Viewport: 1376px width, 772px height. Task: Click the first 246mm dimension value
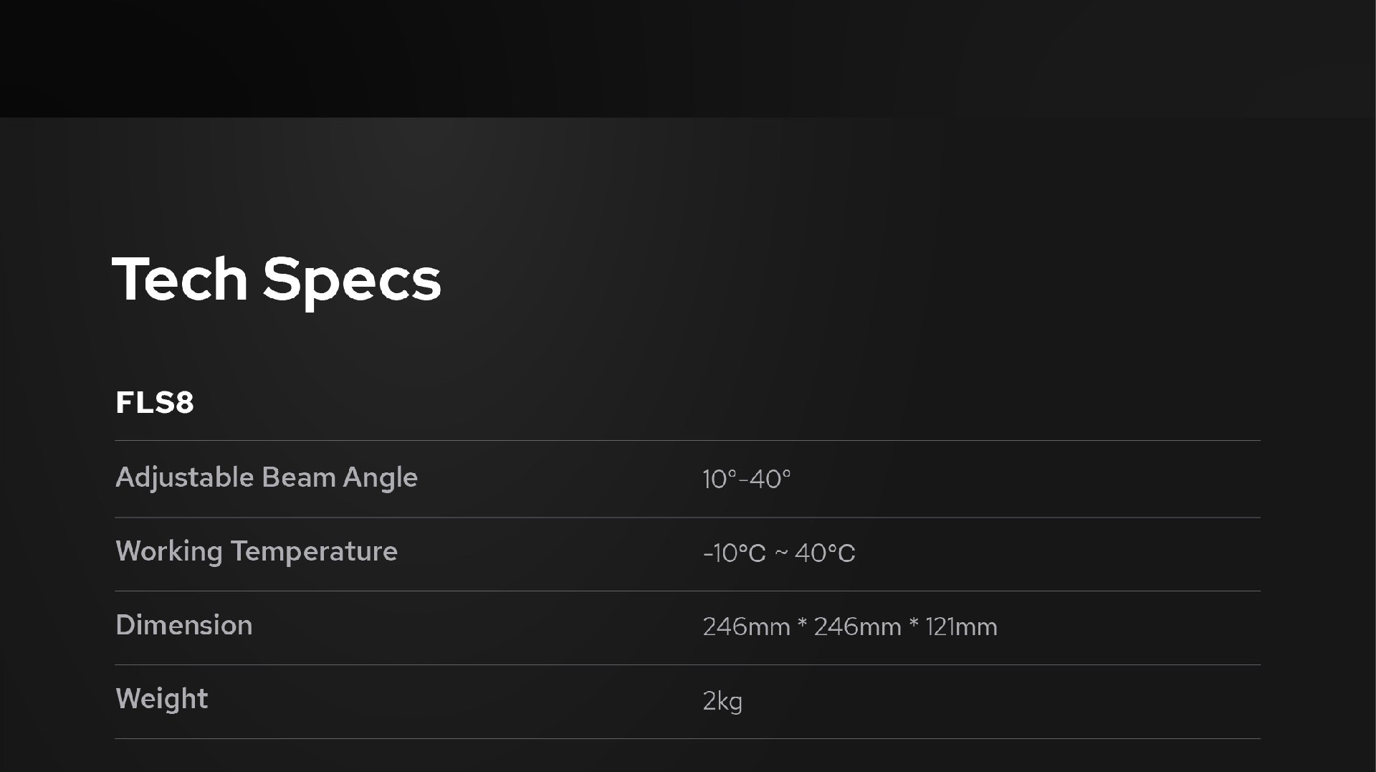746,627
